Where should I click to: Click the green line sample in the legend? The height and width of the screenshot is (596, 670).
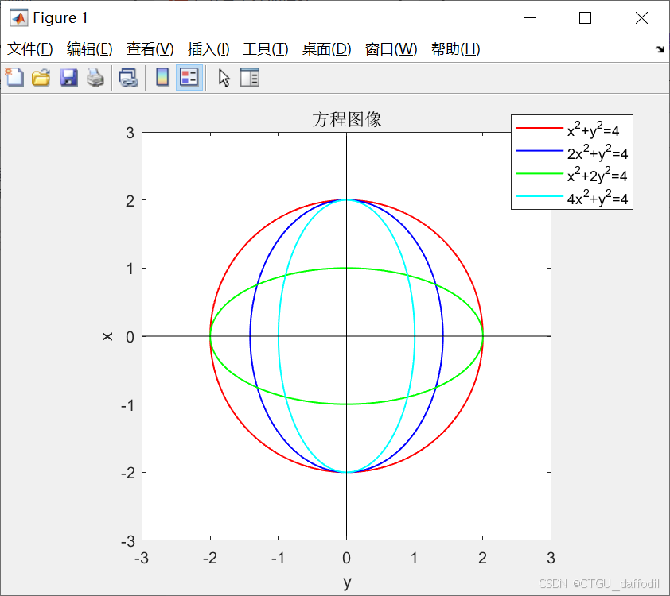pos(540,174)
